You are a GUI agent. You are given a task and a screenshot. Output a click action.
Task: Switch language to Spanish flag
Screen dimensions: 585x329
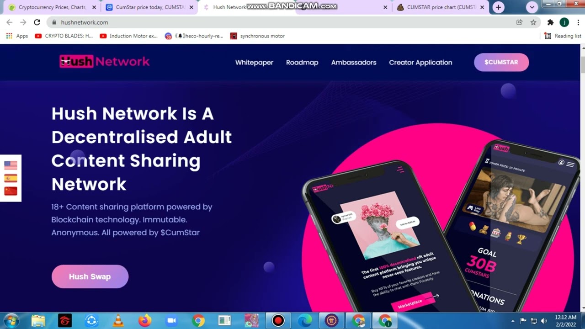11,178
